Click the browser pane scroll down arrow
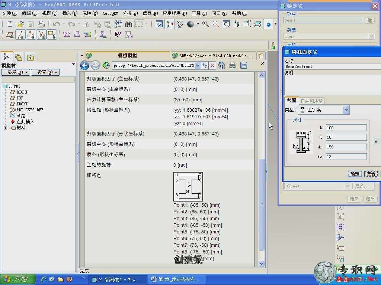Viewport: 381px width, 285px height. tap(261, 263)
